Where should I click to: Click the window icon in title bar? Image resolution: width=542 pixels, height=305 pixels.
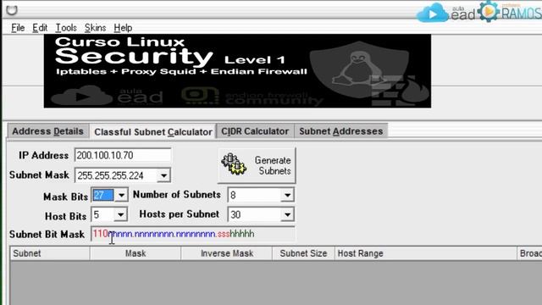(x=12, y=10)
